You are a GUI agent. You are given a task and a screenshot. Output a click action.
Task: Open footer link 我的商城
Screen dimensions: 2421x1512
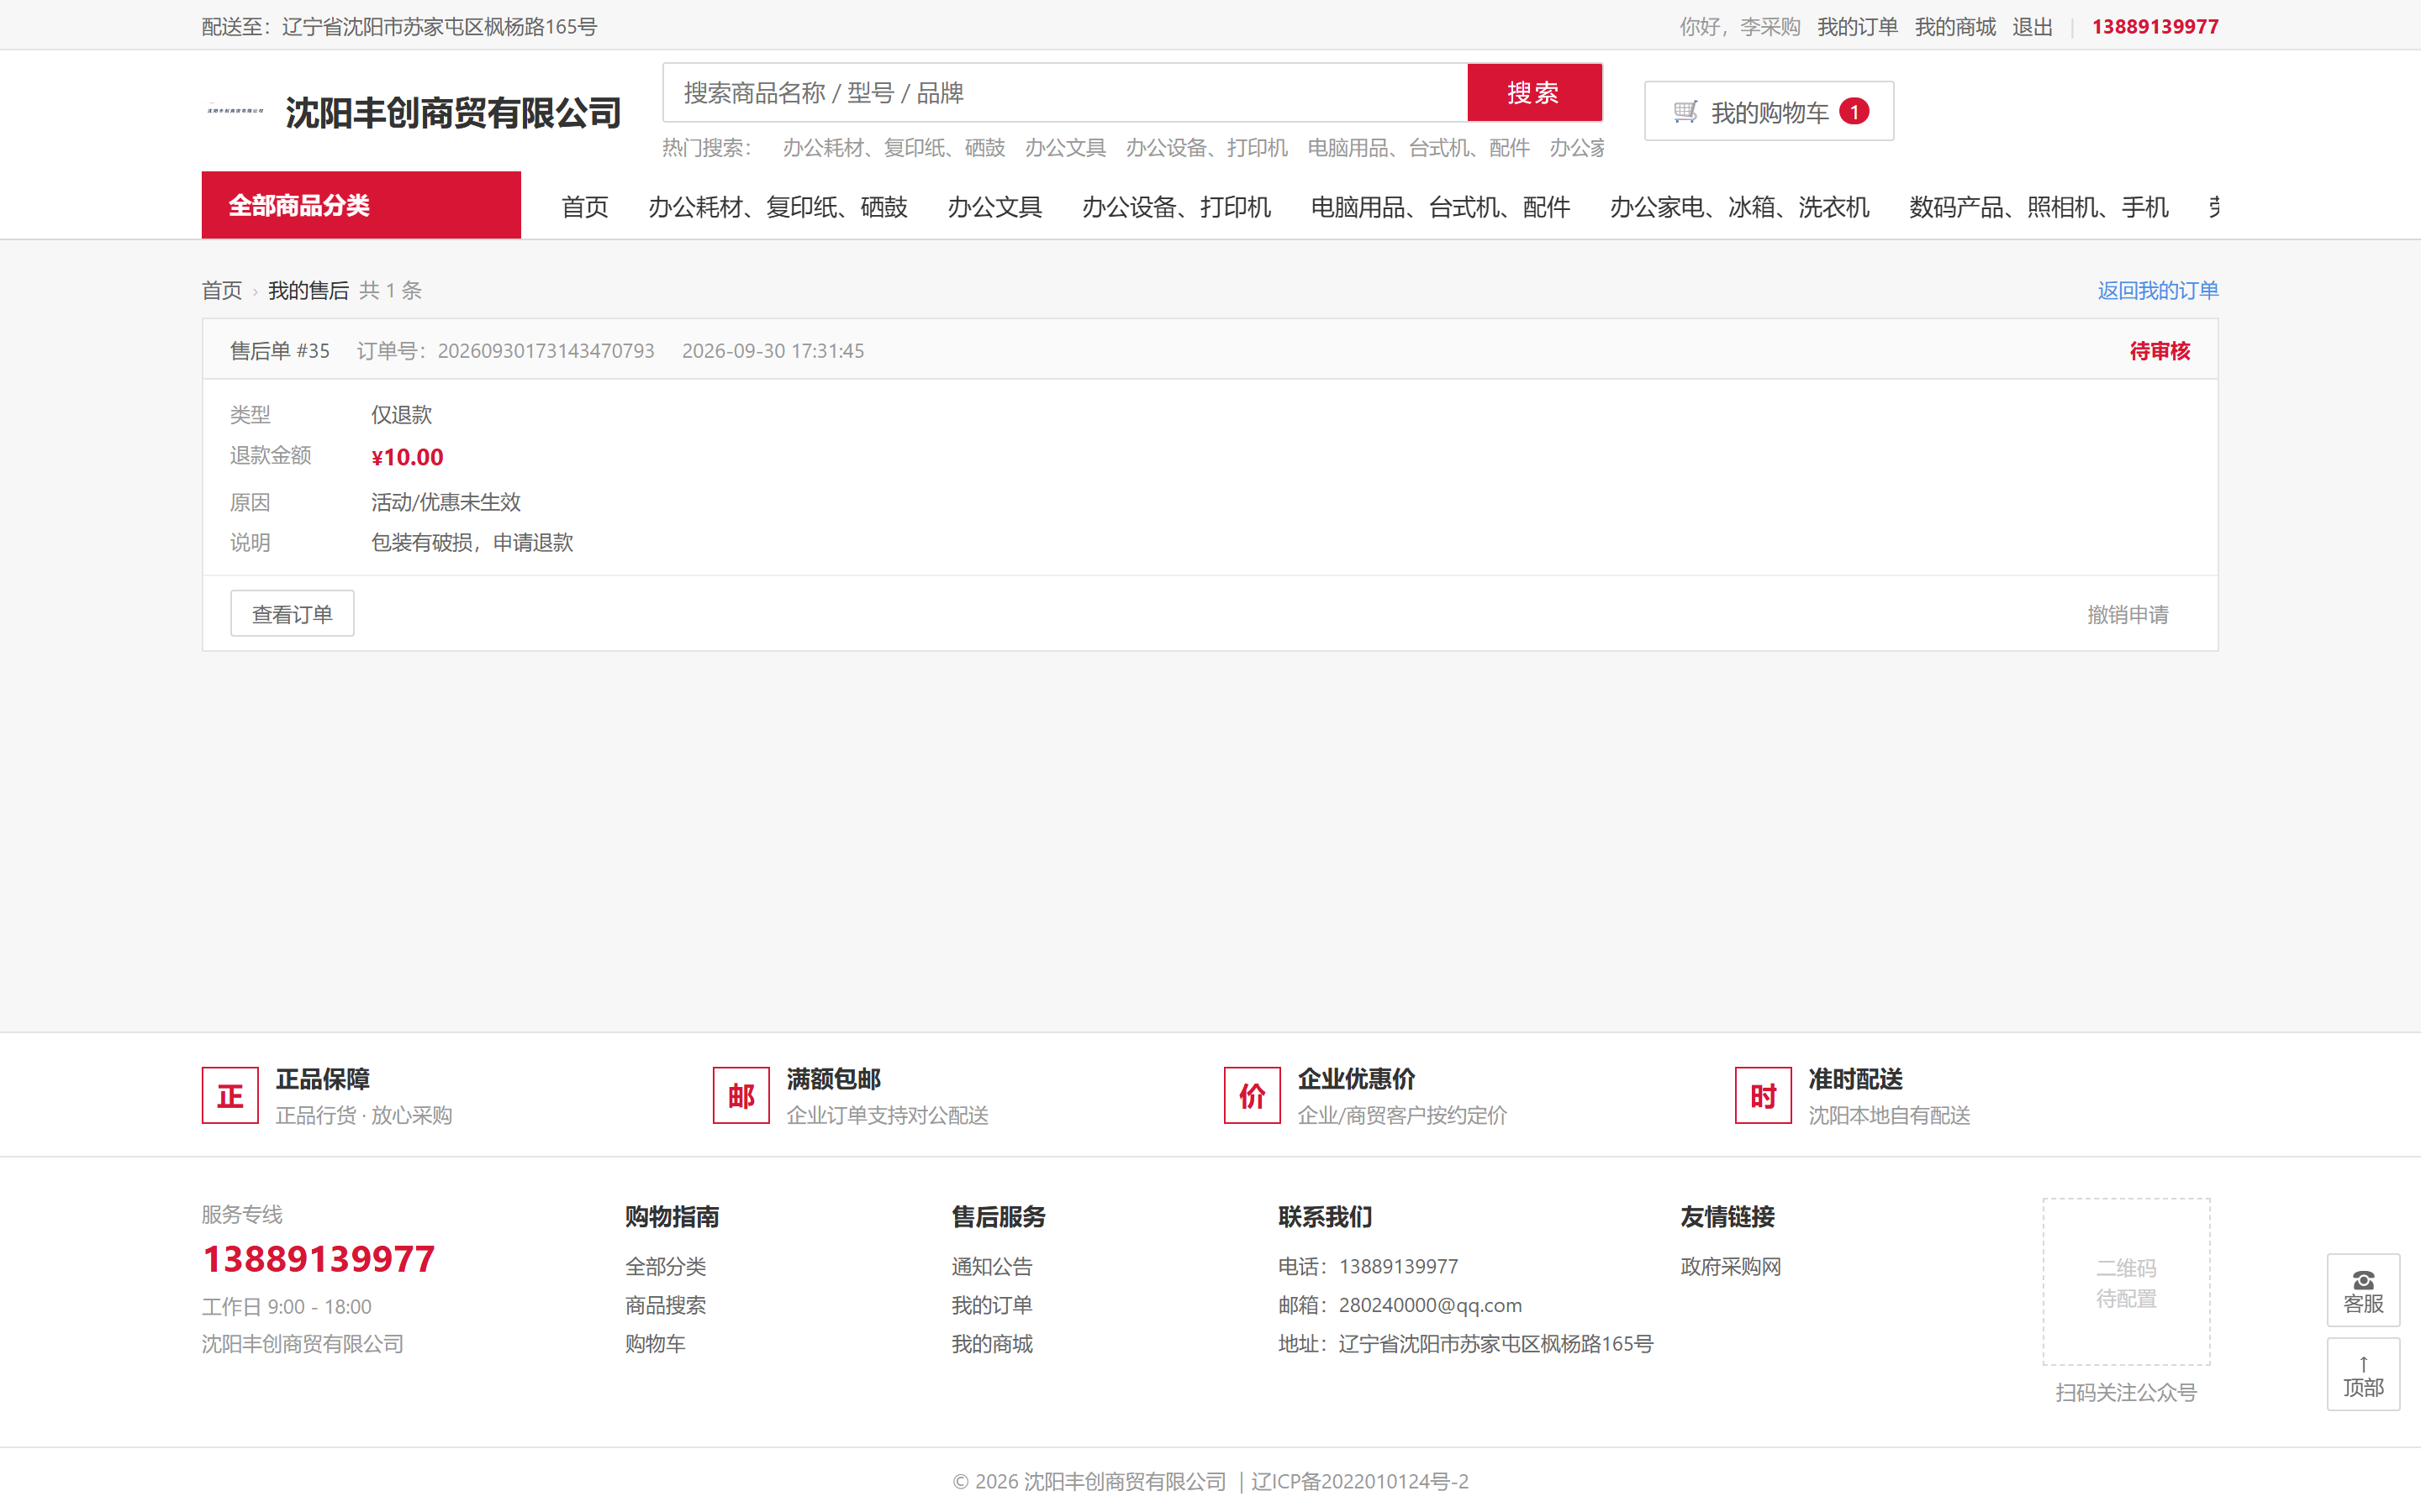point(991,1344)
